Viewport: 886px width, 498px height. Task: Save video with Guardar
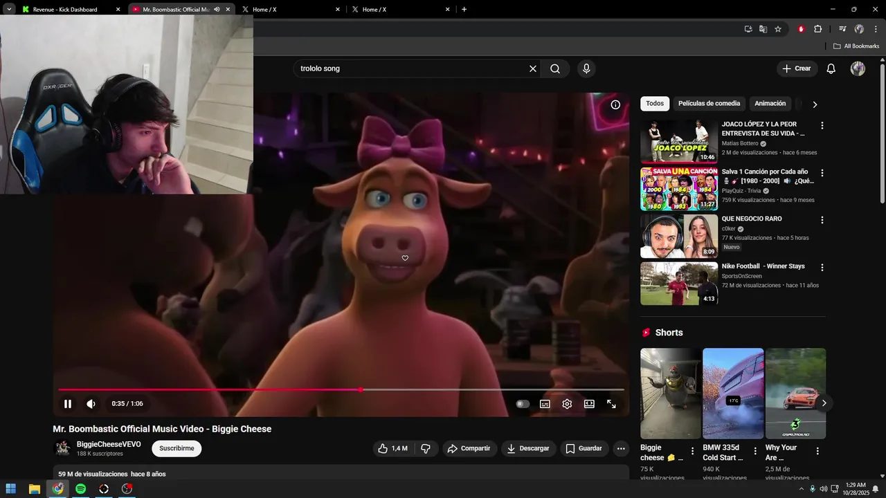point(584,448)
